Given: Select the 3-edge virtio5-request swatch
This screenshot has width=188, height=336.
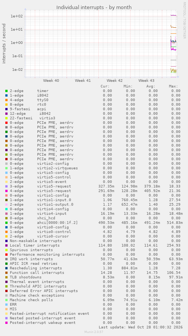Looking at the screenshot, I should click(6, 186).
